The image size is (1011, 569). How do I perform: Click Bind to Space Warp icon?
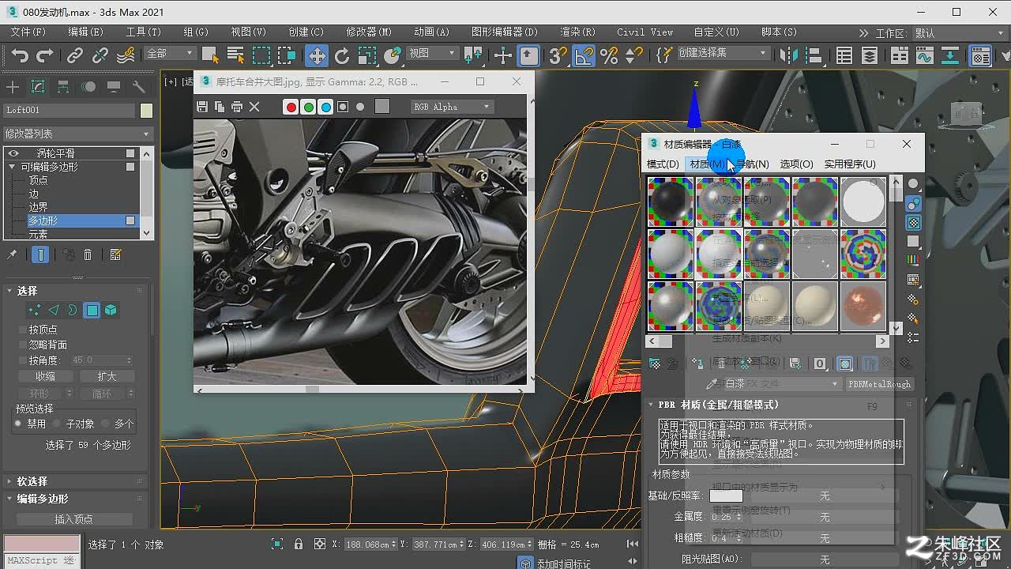(x=126, y=55)
